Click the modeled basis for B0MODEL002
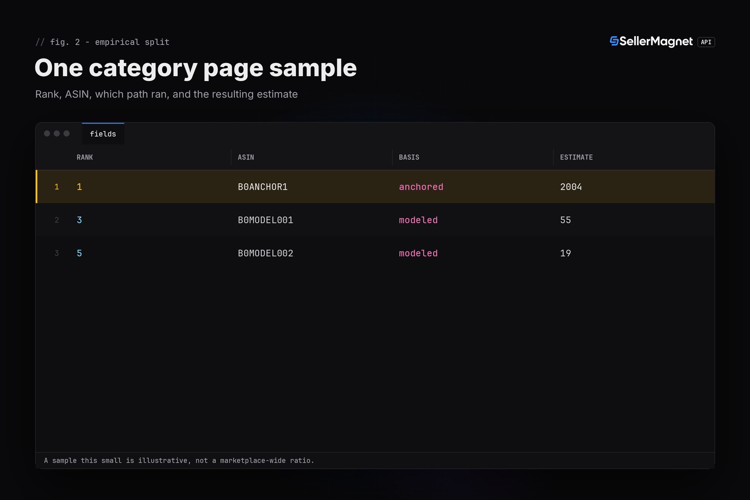The width and height of the screenshot is (750, 500). [x=418, y=253]
